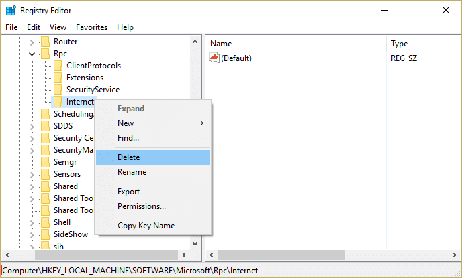
Task: Click the values pane horizontal scrollbar thumb
Action: (x=281, y=255)
